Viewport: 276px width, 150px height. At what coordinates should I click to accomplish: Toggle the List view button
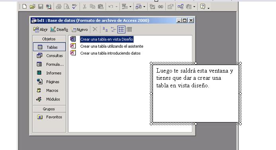(121, 30)
